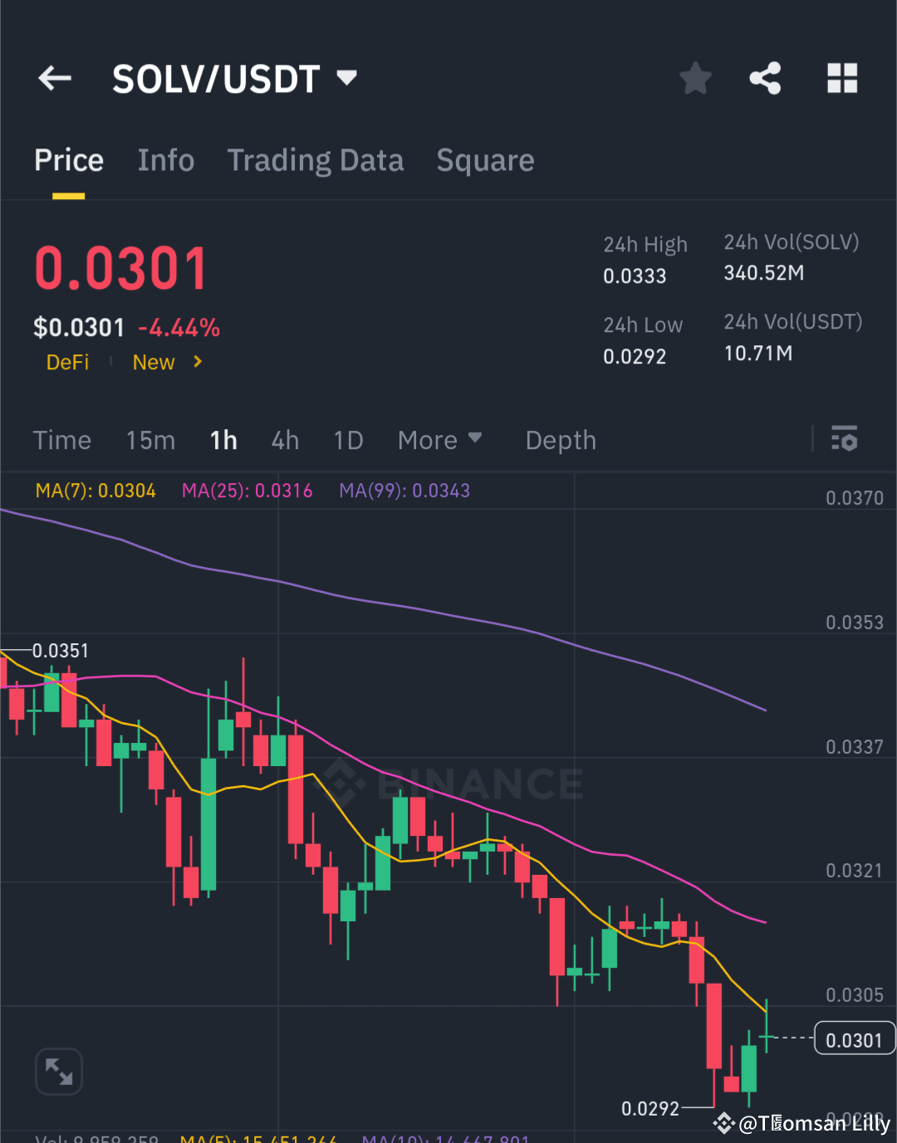Switch chart to 15m timeframe
The image size is (897, 1143).
click(x=150, y=440)
